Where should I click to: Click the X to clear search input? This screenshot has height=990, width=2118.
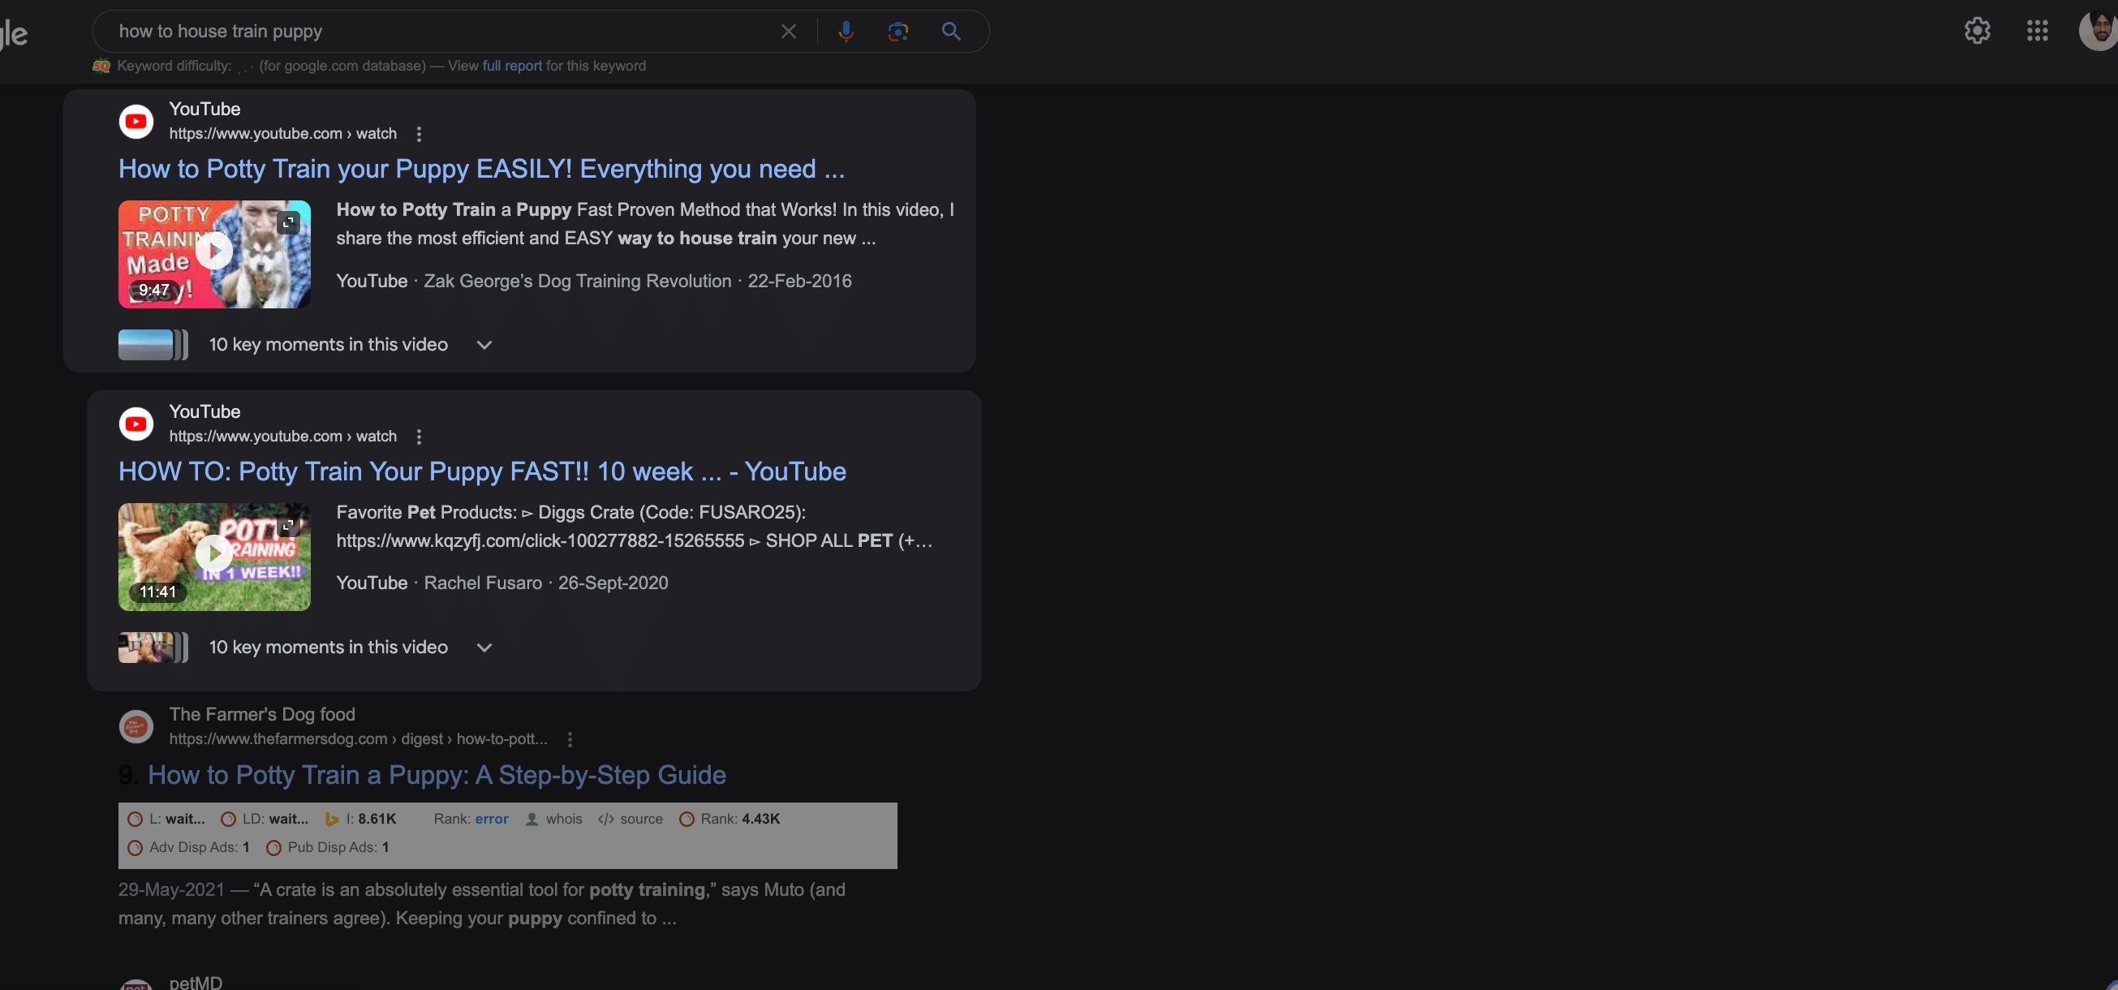tap(787, 30)
